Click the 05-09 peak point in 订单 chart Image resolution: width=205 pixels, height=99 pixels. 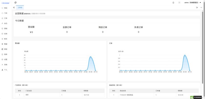185,55
